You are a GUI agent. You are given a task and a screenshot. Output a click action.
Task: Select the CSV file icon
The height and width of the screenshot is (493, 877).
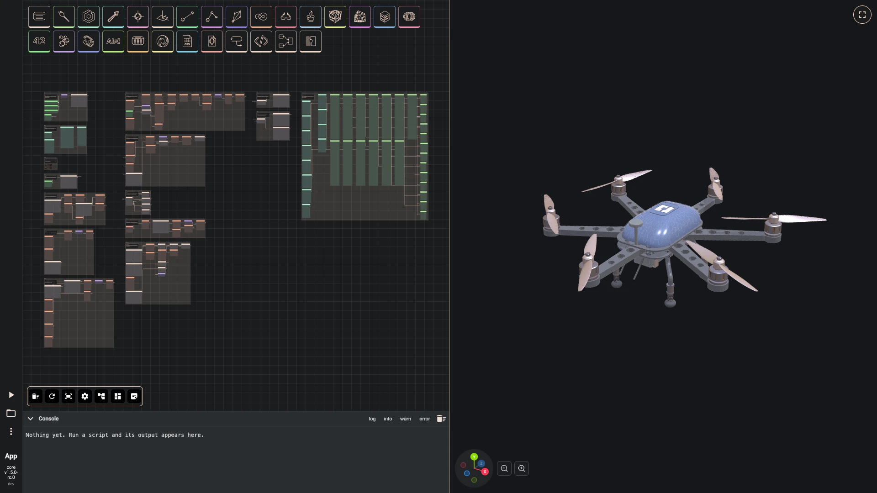187,42
